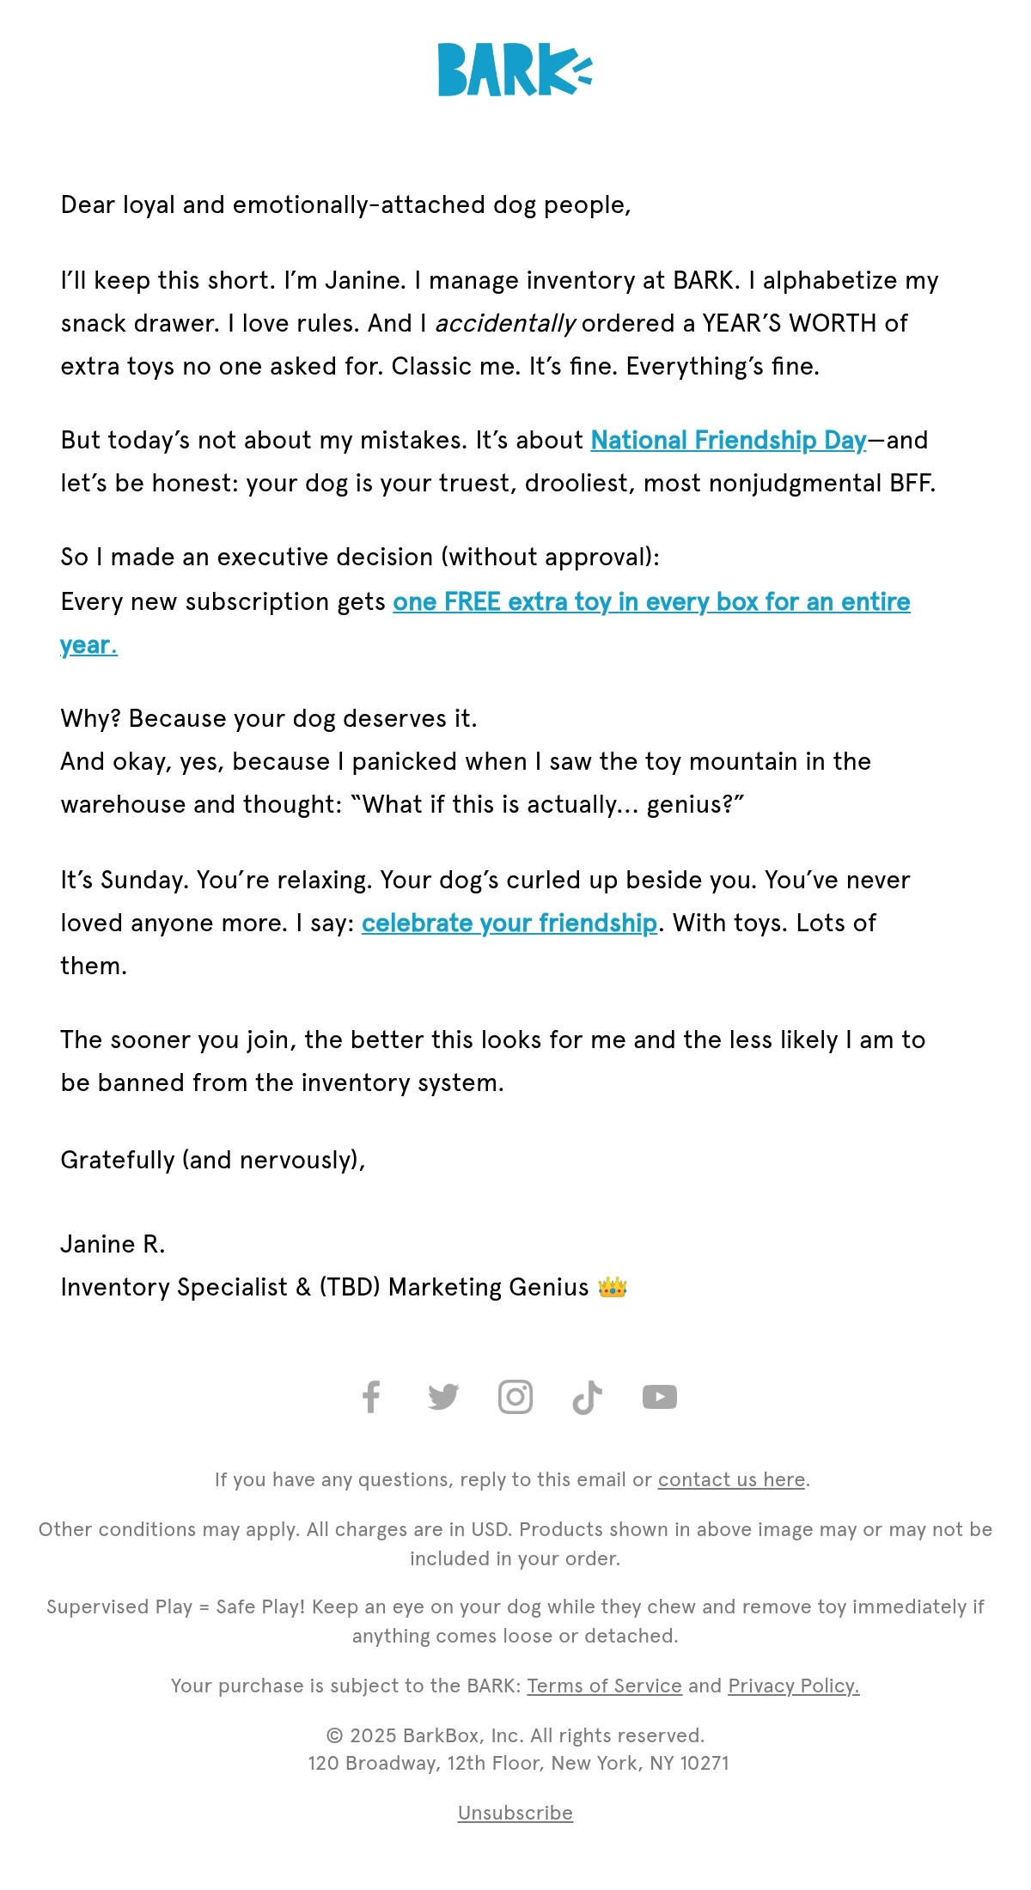The image size is (1031, 1890).
Task: Click the 120 Broadway address line
Action: coord(519,1763)
